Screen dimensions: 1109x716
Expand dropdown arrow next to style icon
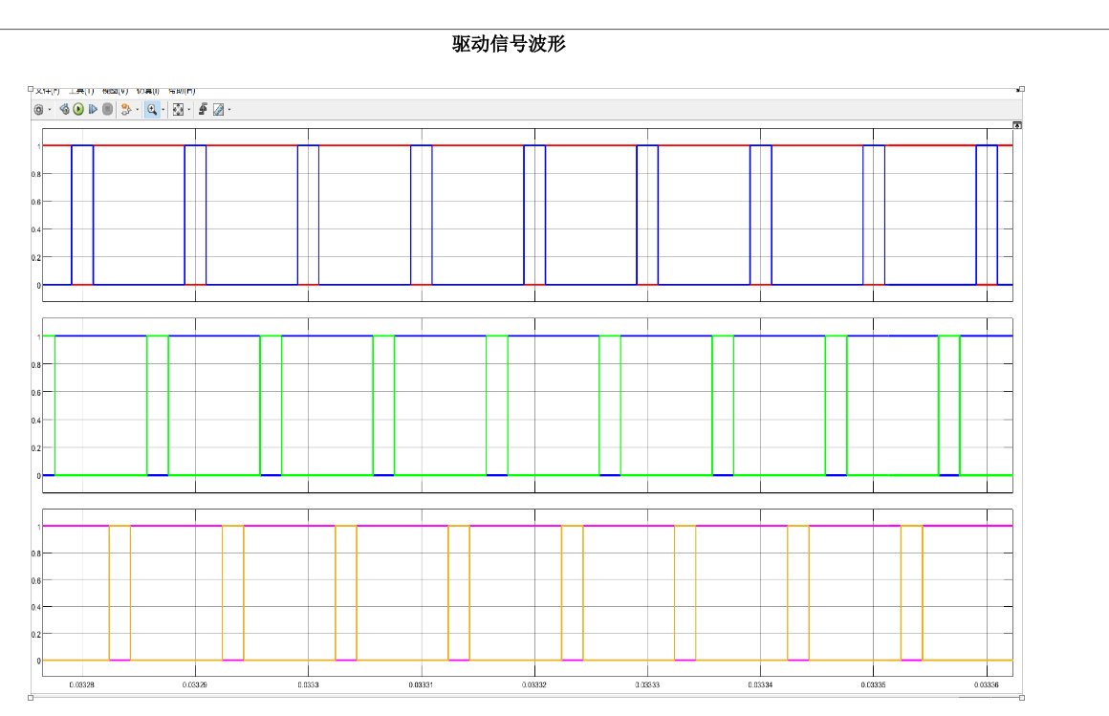pyautogui.click(x=228, y=110)
